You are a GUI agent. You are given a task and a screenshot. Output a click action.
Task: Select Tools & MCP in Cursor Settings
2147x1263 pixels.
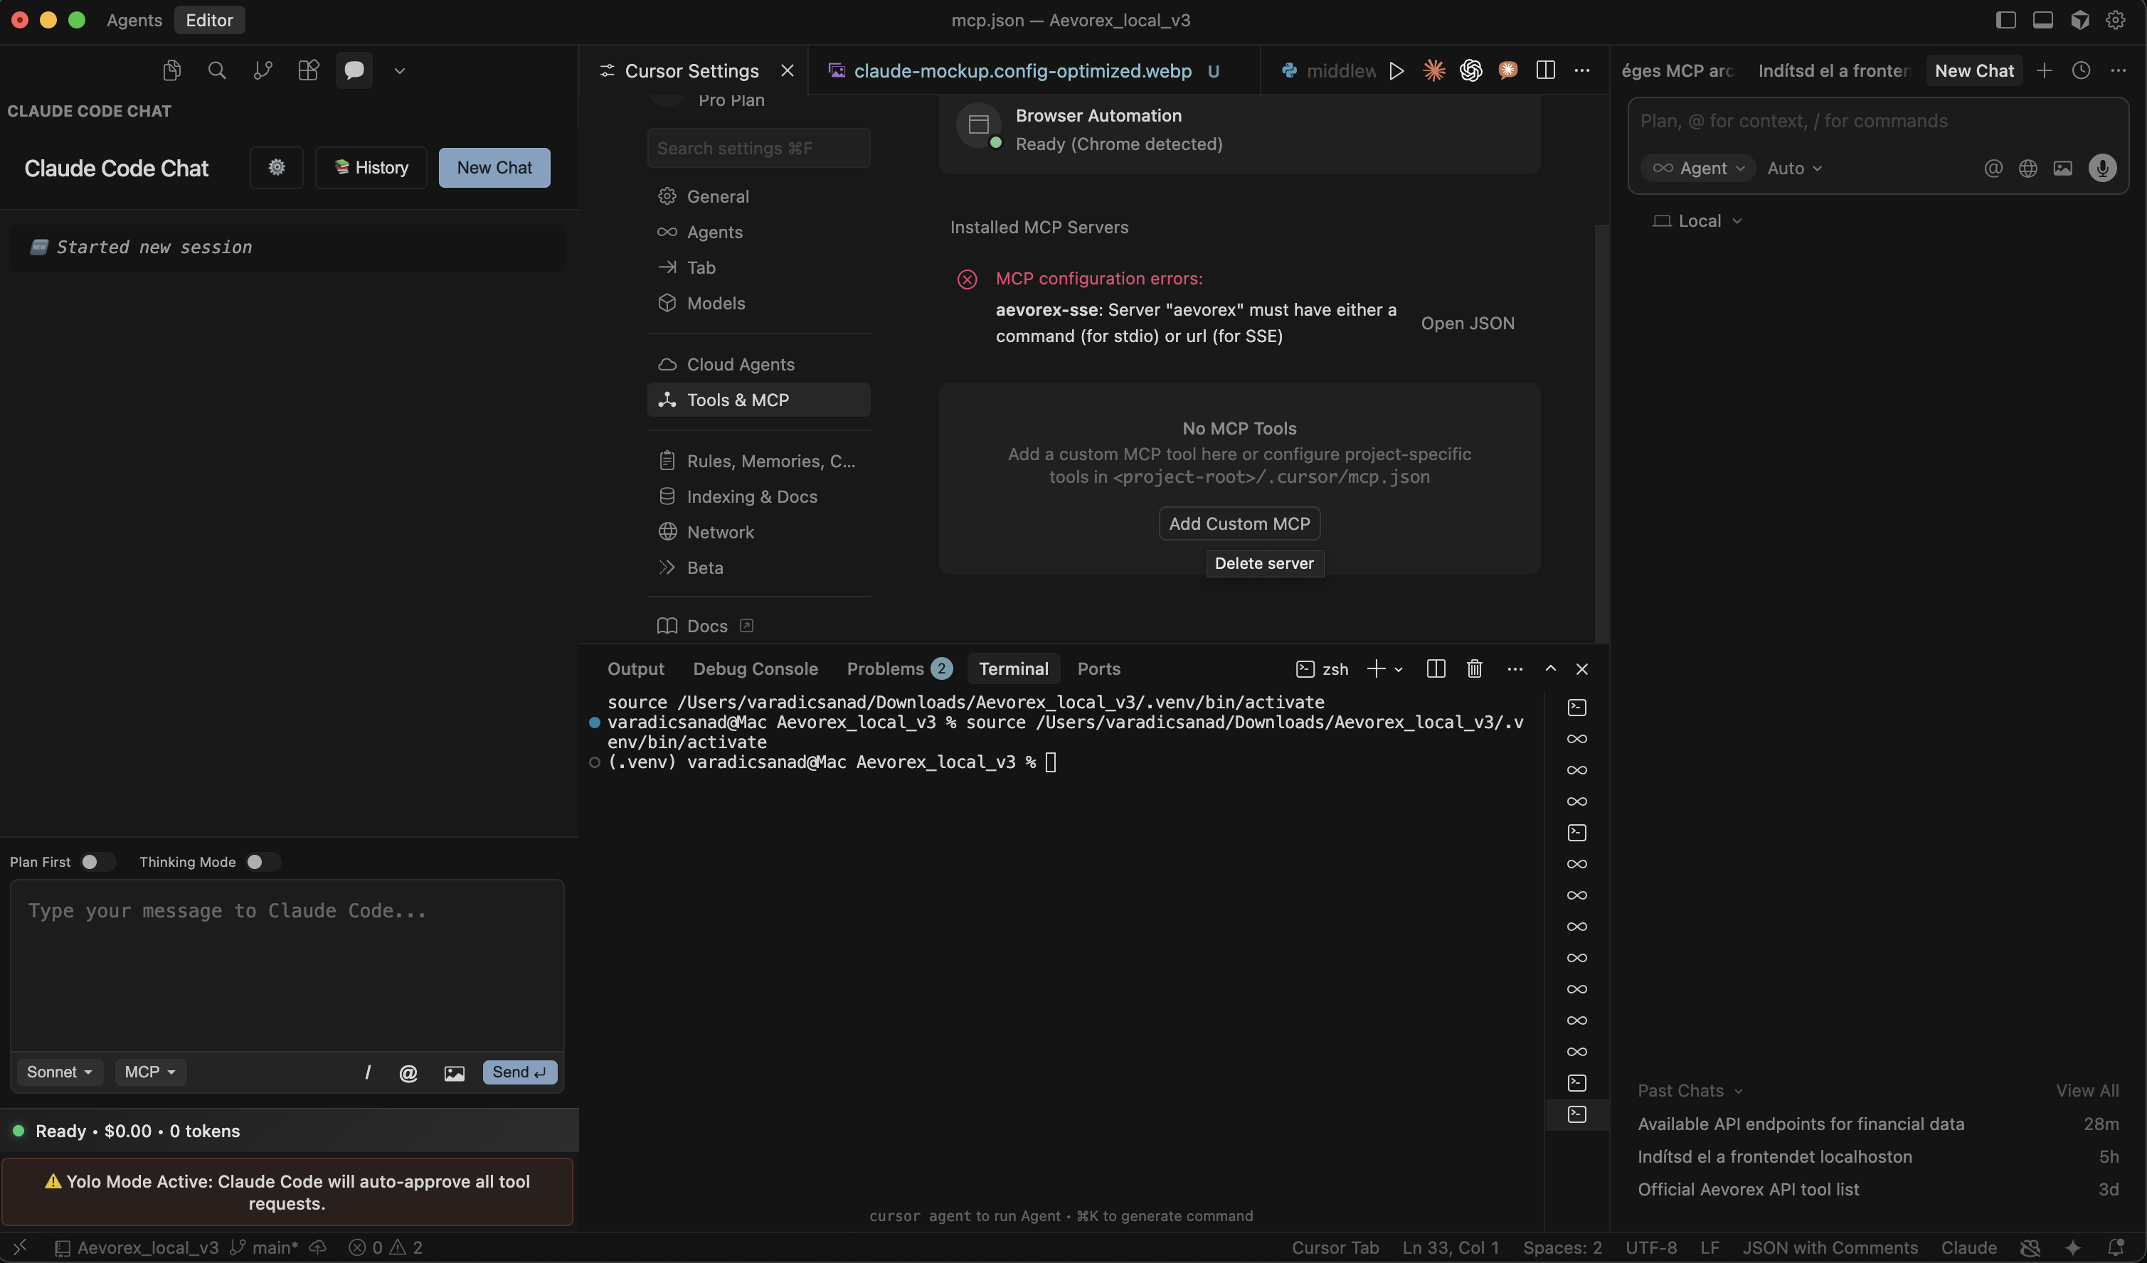tap(758, 398)
